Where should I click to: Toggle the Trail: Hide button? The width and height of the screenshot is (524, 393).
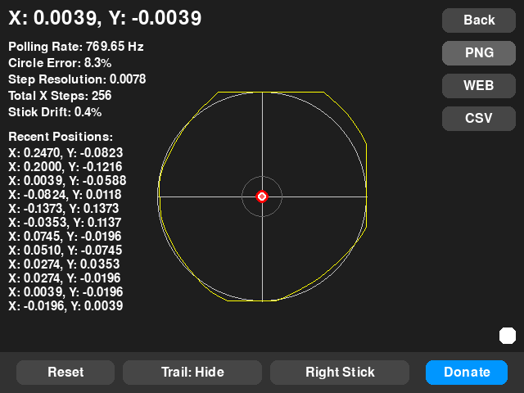[192, 373]
